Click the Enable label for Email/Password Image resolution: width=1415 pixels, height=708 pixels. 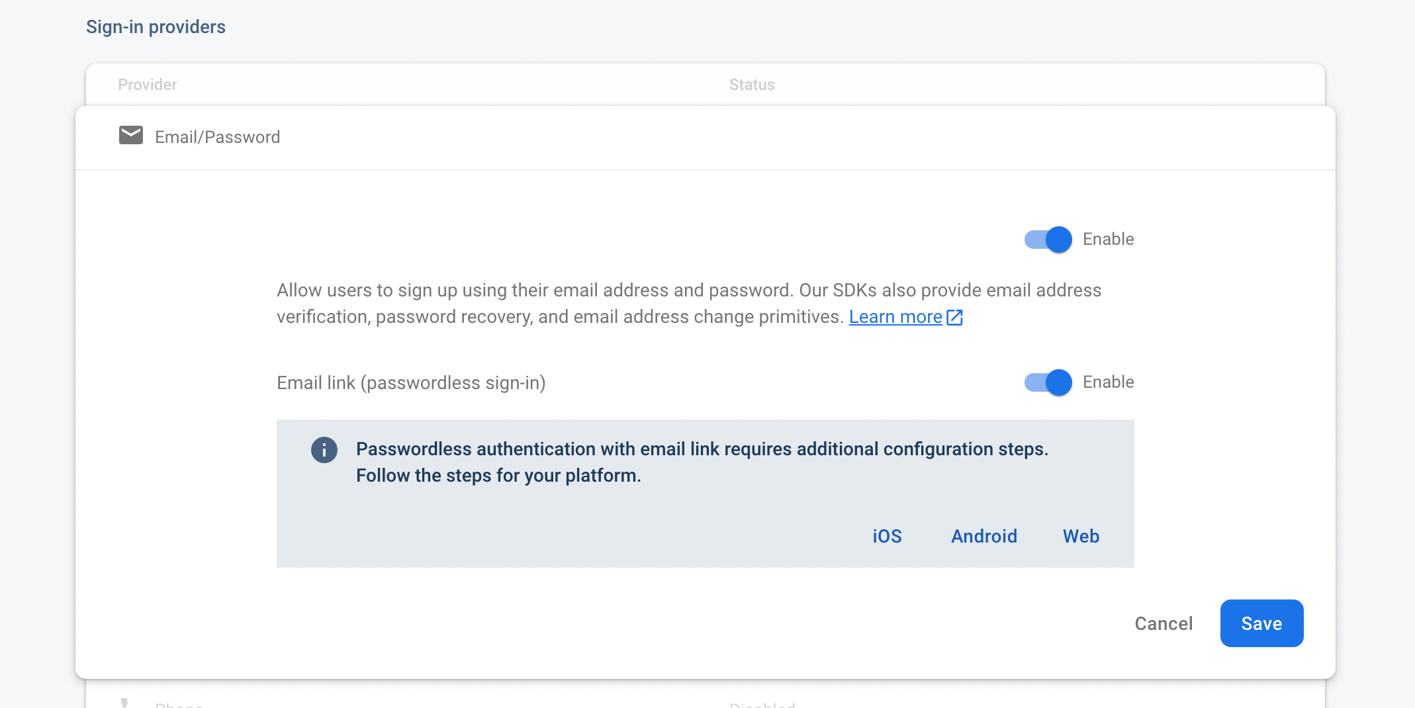click(1108, 239)
